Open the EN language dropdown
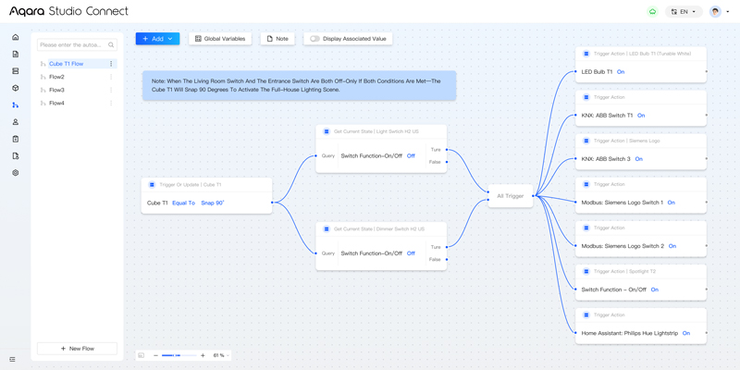The width and height of the screenshot is (740, 370). click(x=684, y=12)
